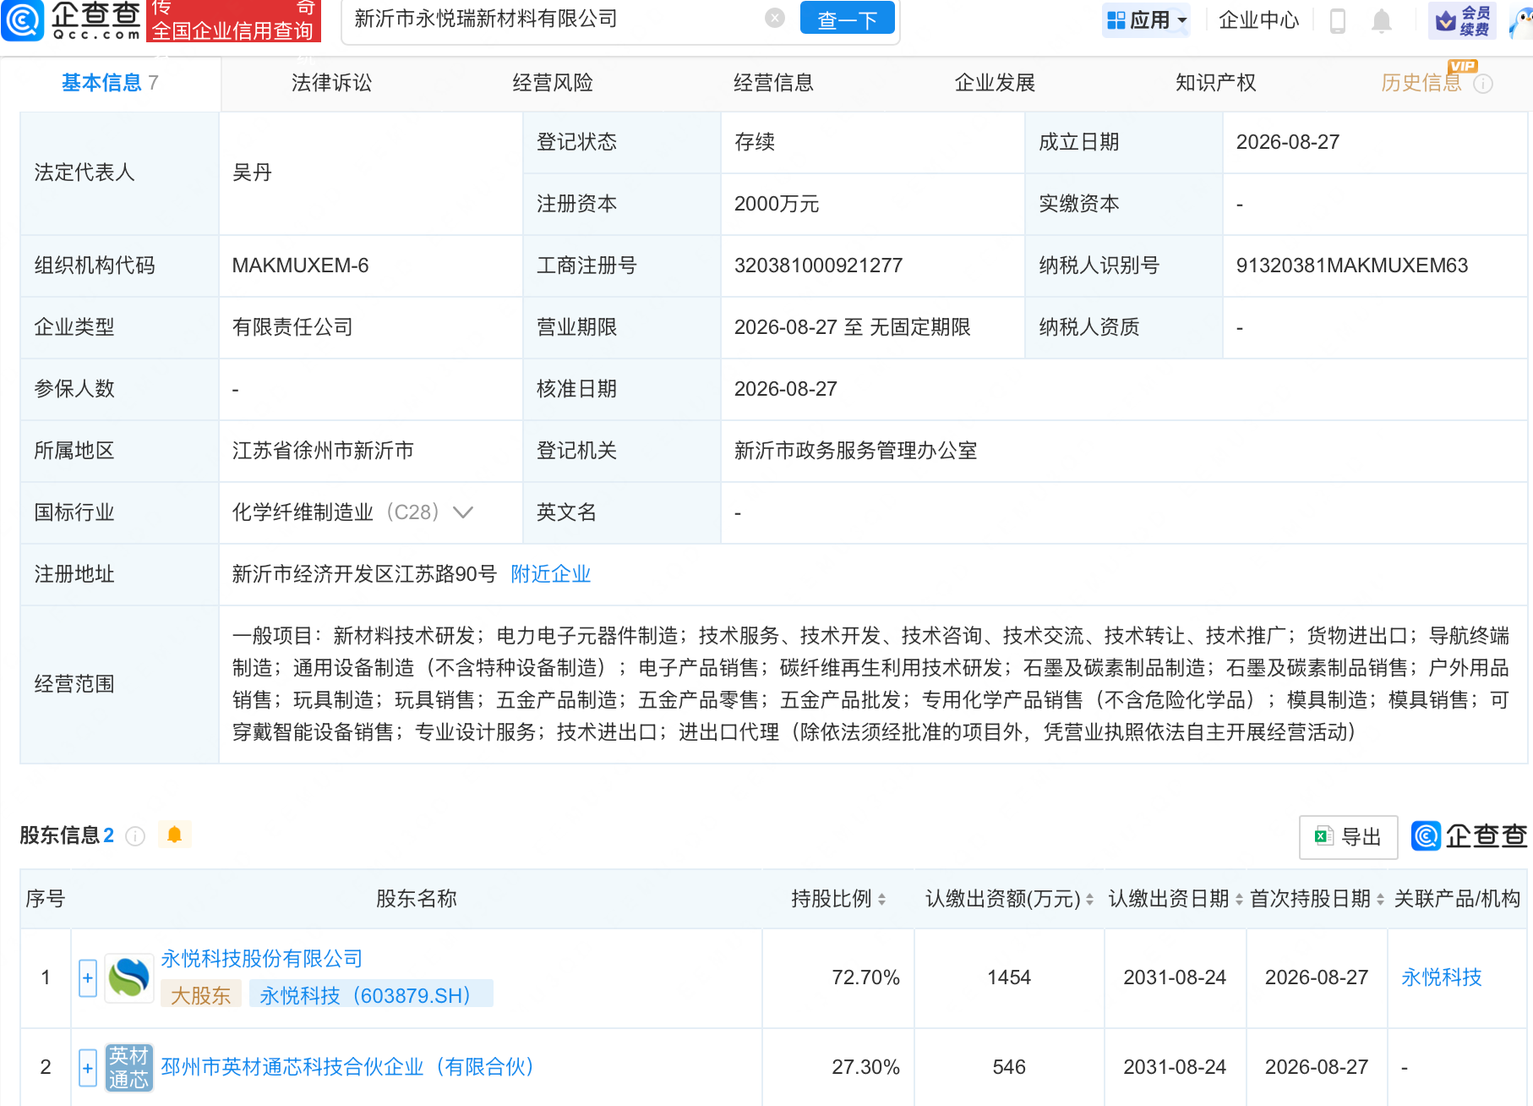Expand 邳州市英材通芯 shareholder row
Viewport: 1533px width, 1106px height.
click(x=88, y=1068)
